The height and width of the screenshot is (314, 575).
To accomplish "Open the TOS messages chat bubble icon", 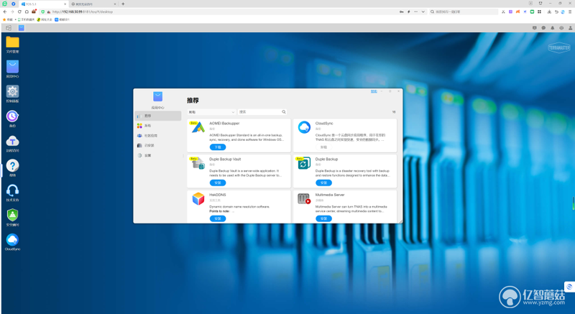I will (x=543, y=28).
